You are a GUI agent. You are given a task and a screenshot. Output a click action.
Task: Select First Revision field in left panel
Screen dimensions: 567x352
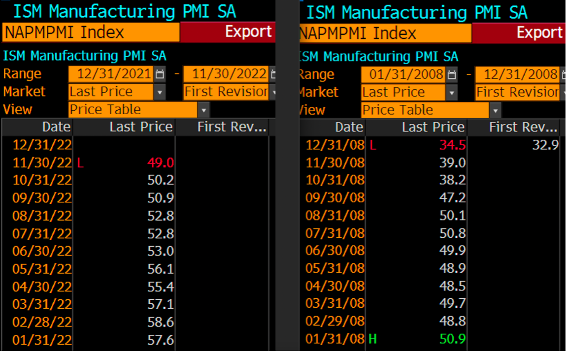(x=227, y=92)
